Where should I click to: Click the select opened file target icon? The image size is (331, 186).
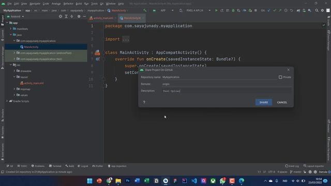(61, 17)
